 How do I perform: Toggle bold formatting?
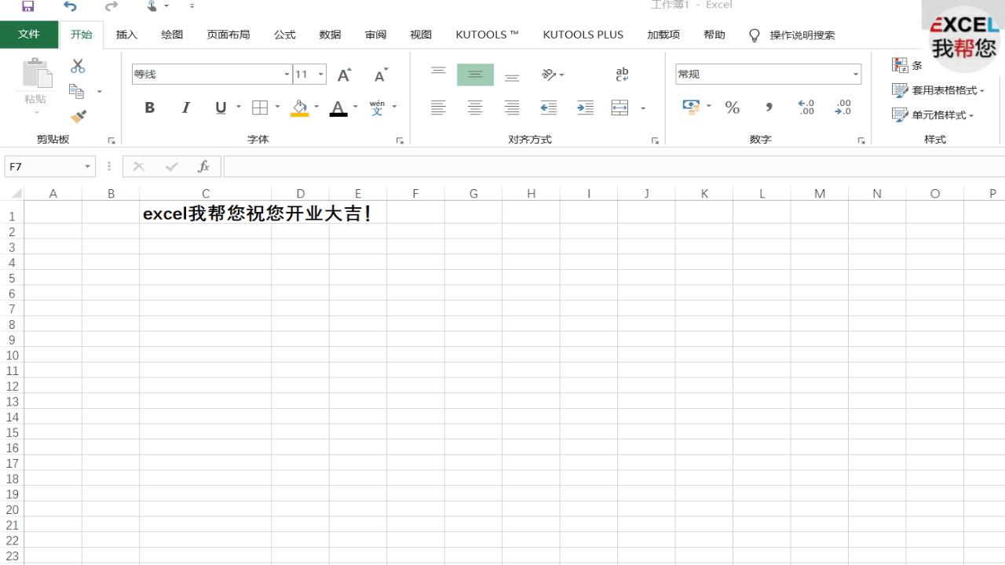coord(149,108)
